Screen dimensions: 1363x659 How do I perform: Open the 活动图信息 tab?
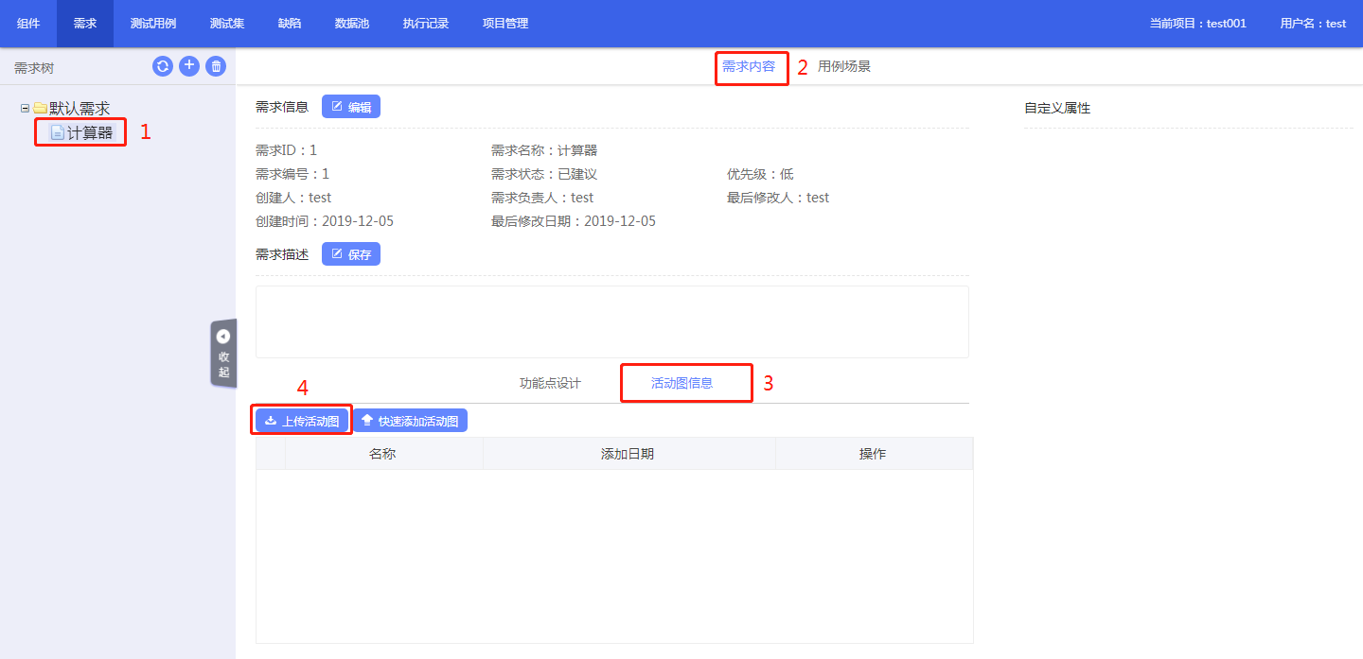681,383
